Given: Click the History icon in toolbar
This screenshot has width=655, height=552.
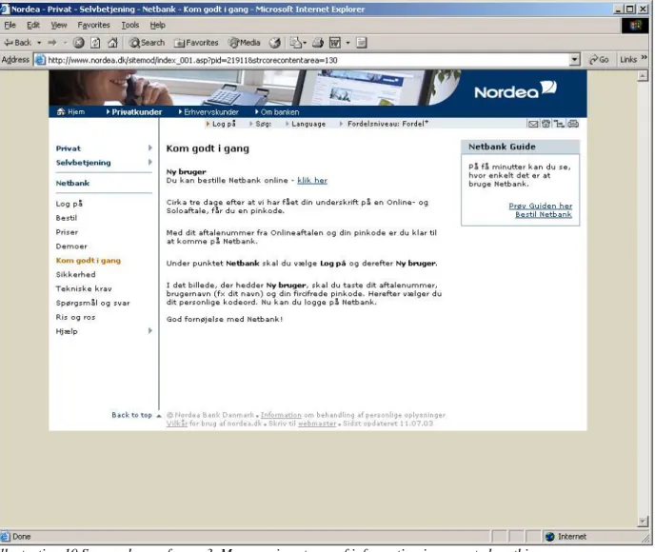Looking at the screenshot, I should 274,43.
